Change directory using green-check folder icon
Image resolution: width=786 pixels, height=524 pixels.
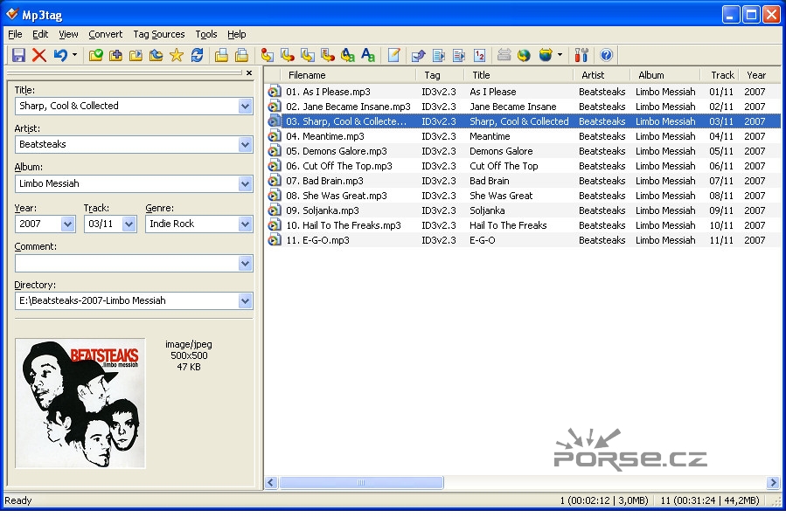[x=96, y=55]
